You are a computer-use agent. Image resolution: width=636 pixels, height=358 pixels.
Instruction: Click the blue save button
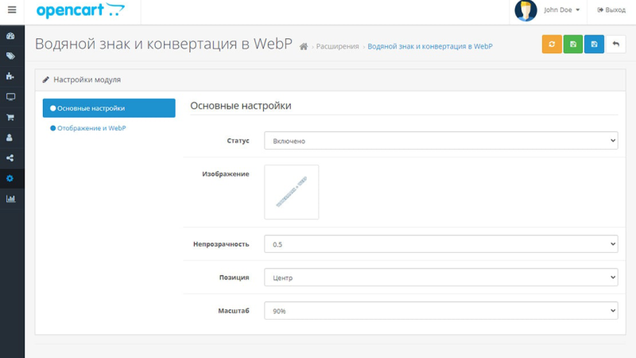pyautogui.click(x=594, y=45)
